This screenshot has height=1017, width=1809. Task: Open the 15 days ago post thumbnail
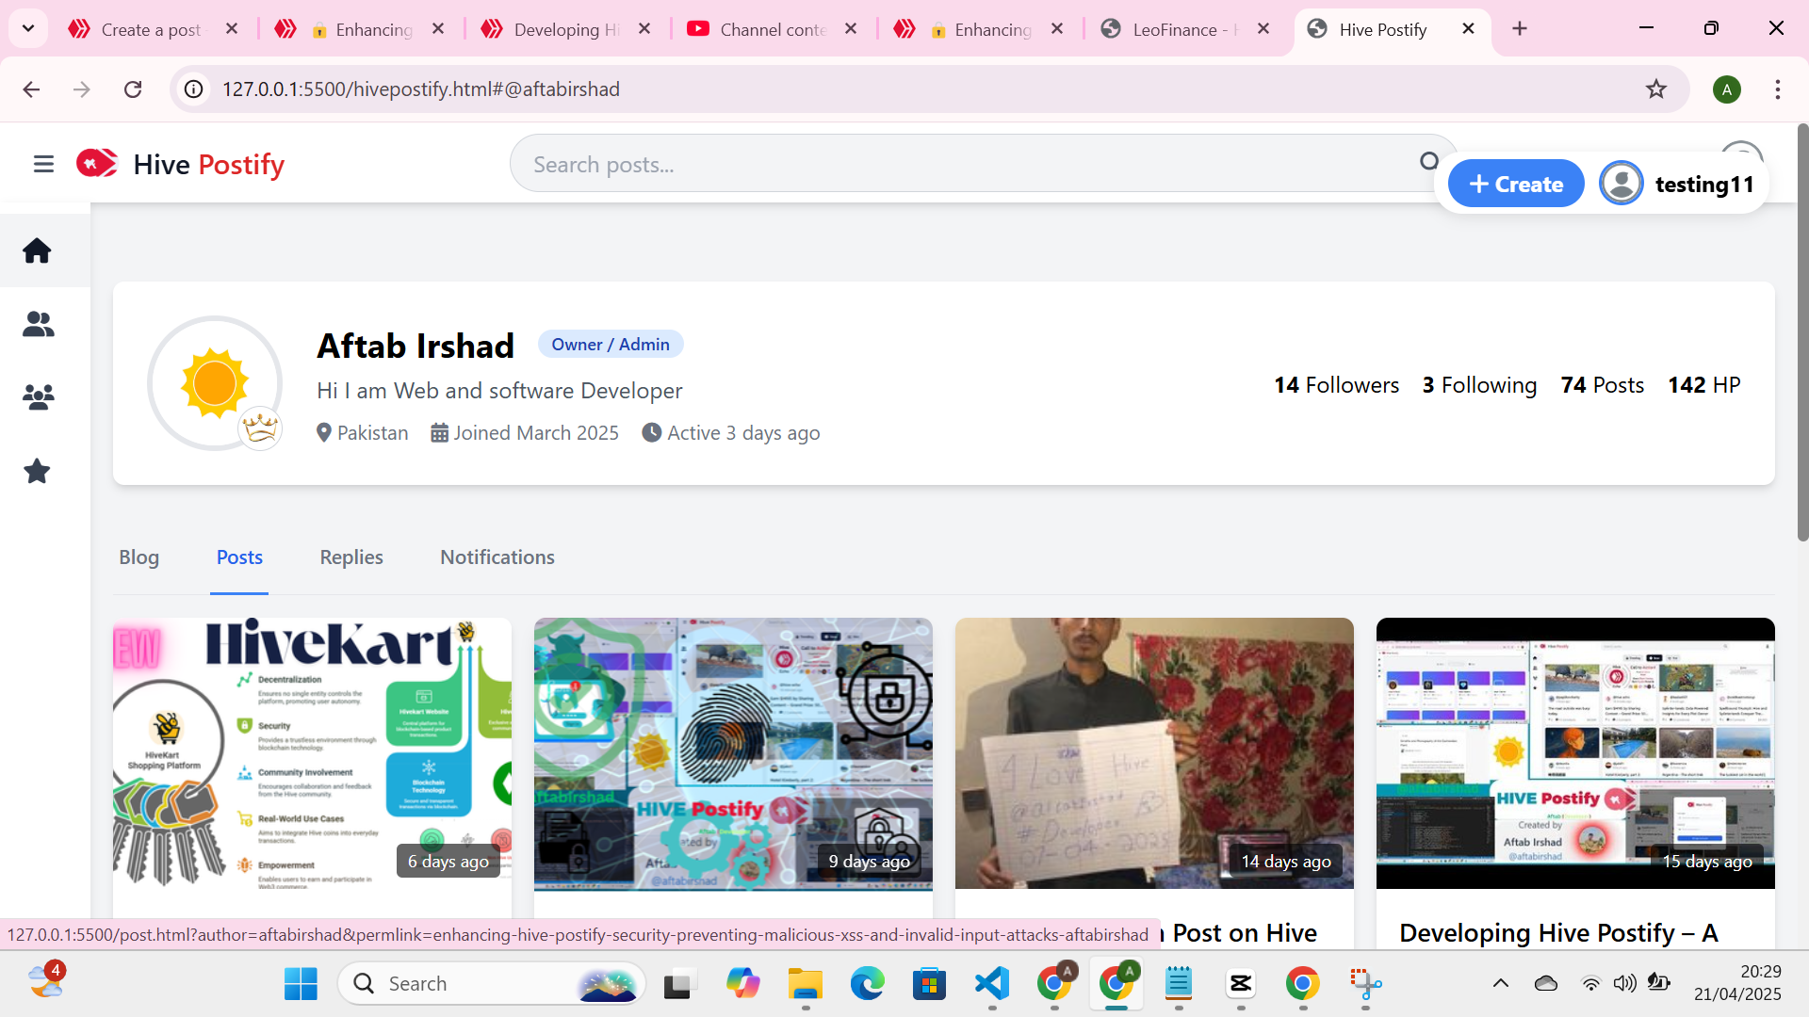tap(1575, 753)
